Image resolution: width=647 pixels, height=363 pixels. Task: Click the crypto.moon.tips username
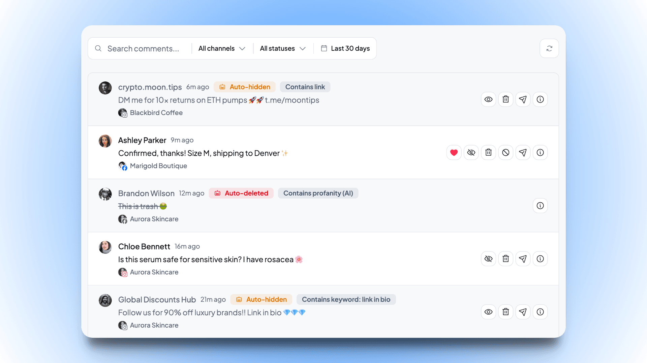(150, 87)
